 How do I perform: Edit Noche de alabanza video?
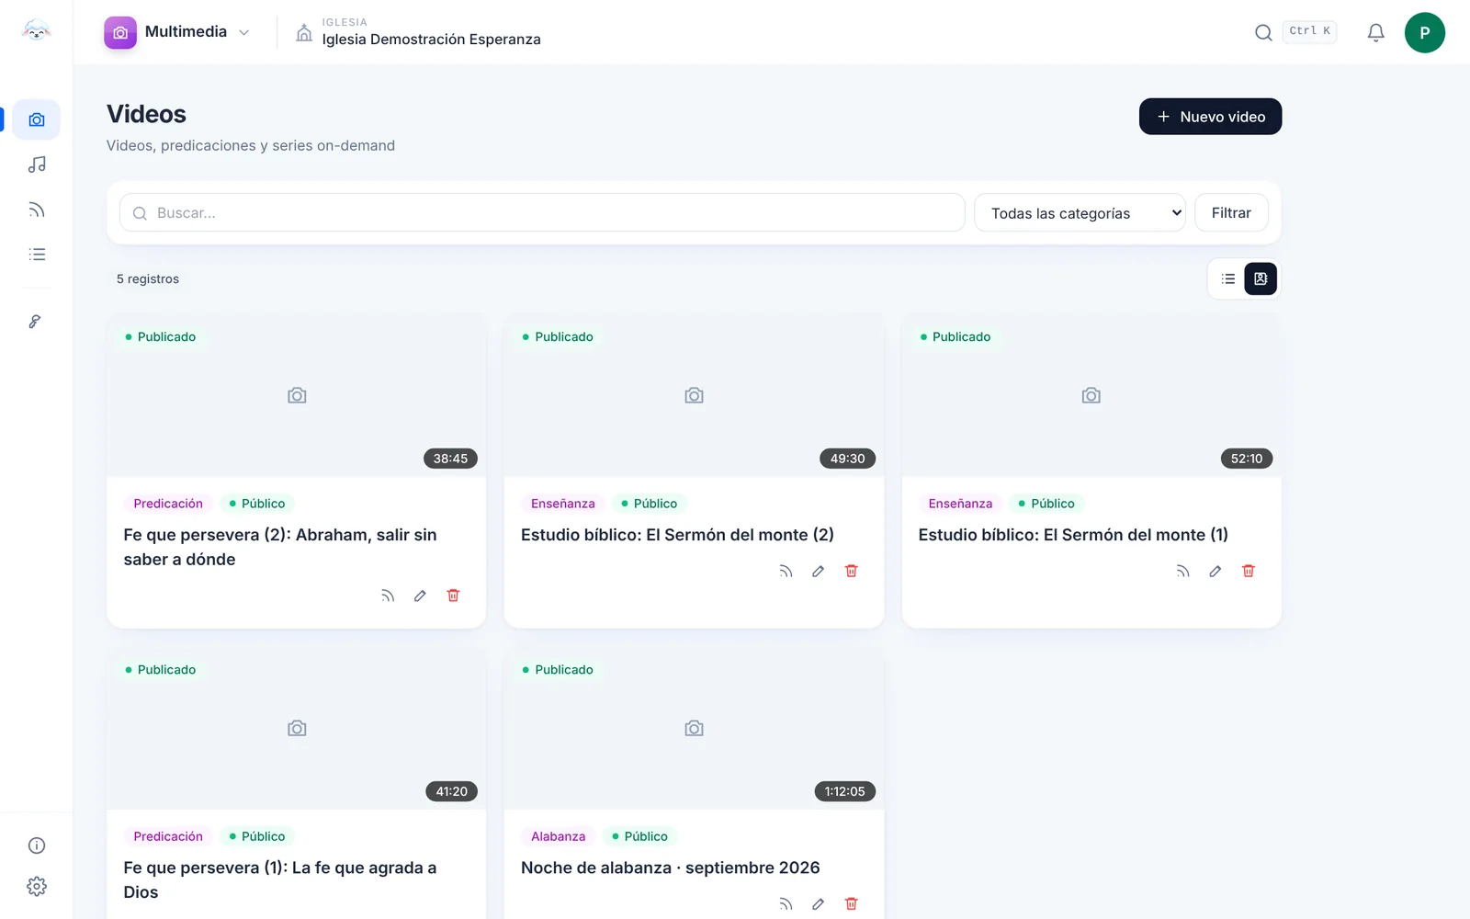click(x=818, y=903)
